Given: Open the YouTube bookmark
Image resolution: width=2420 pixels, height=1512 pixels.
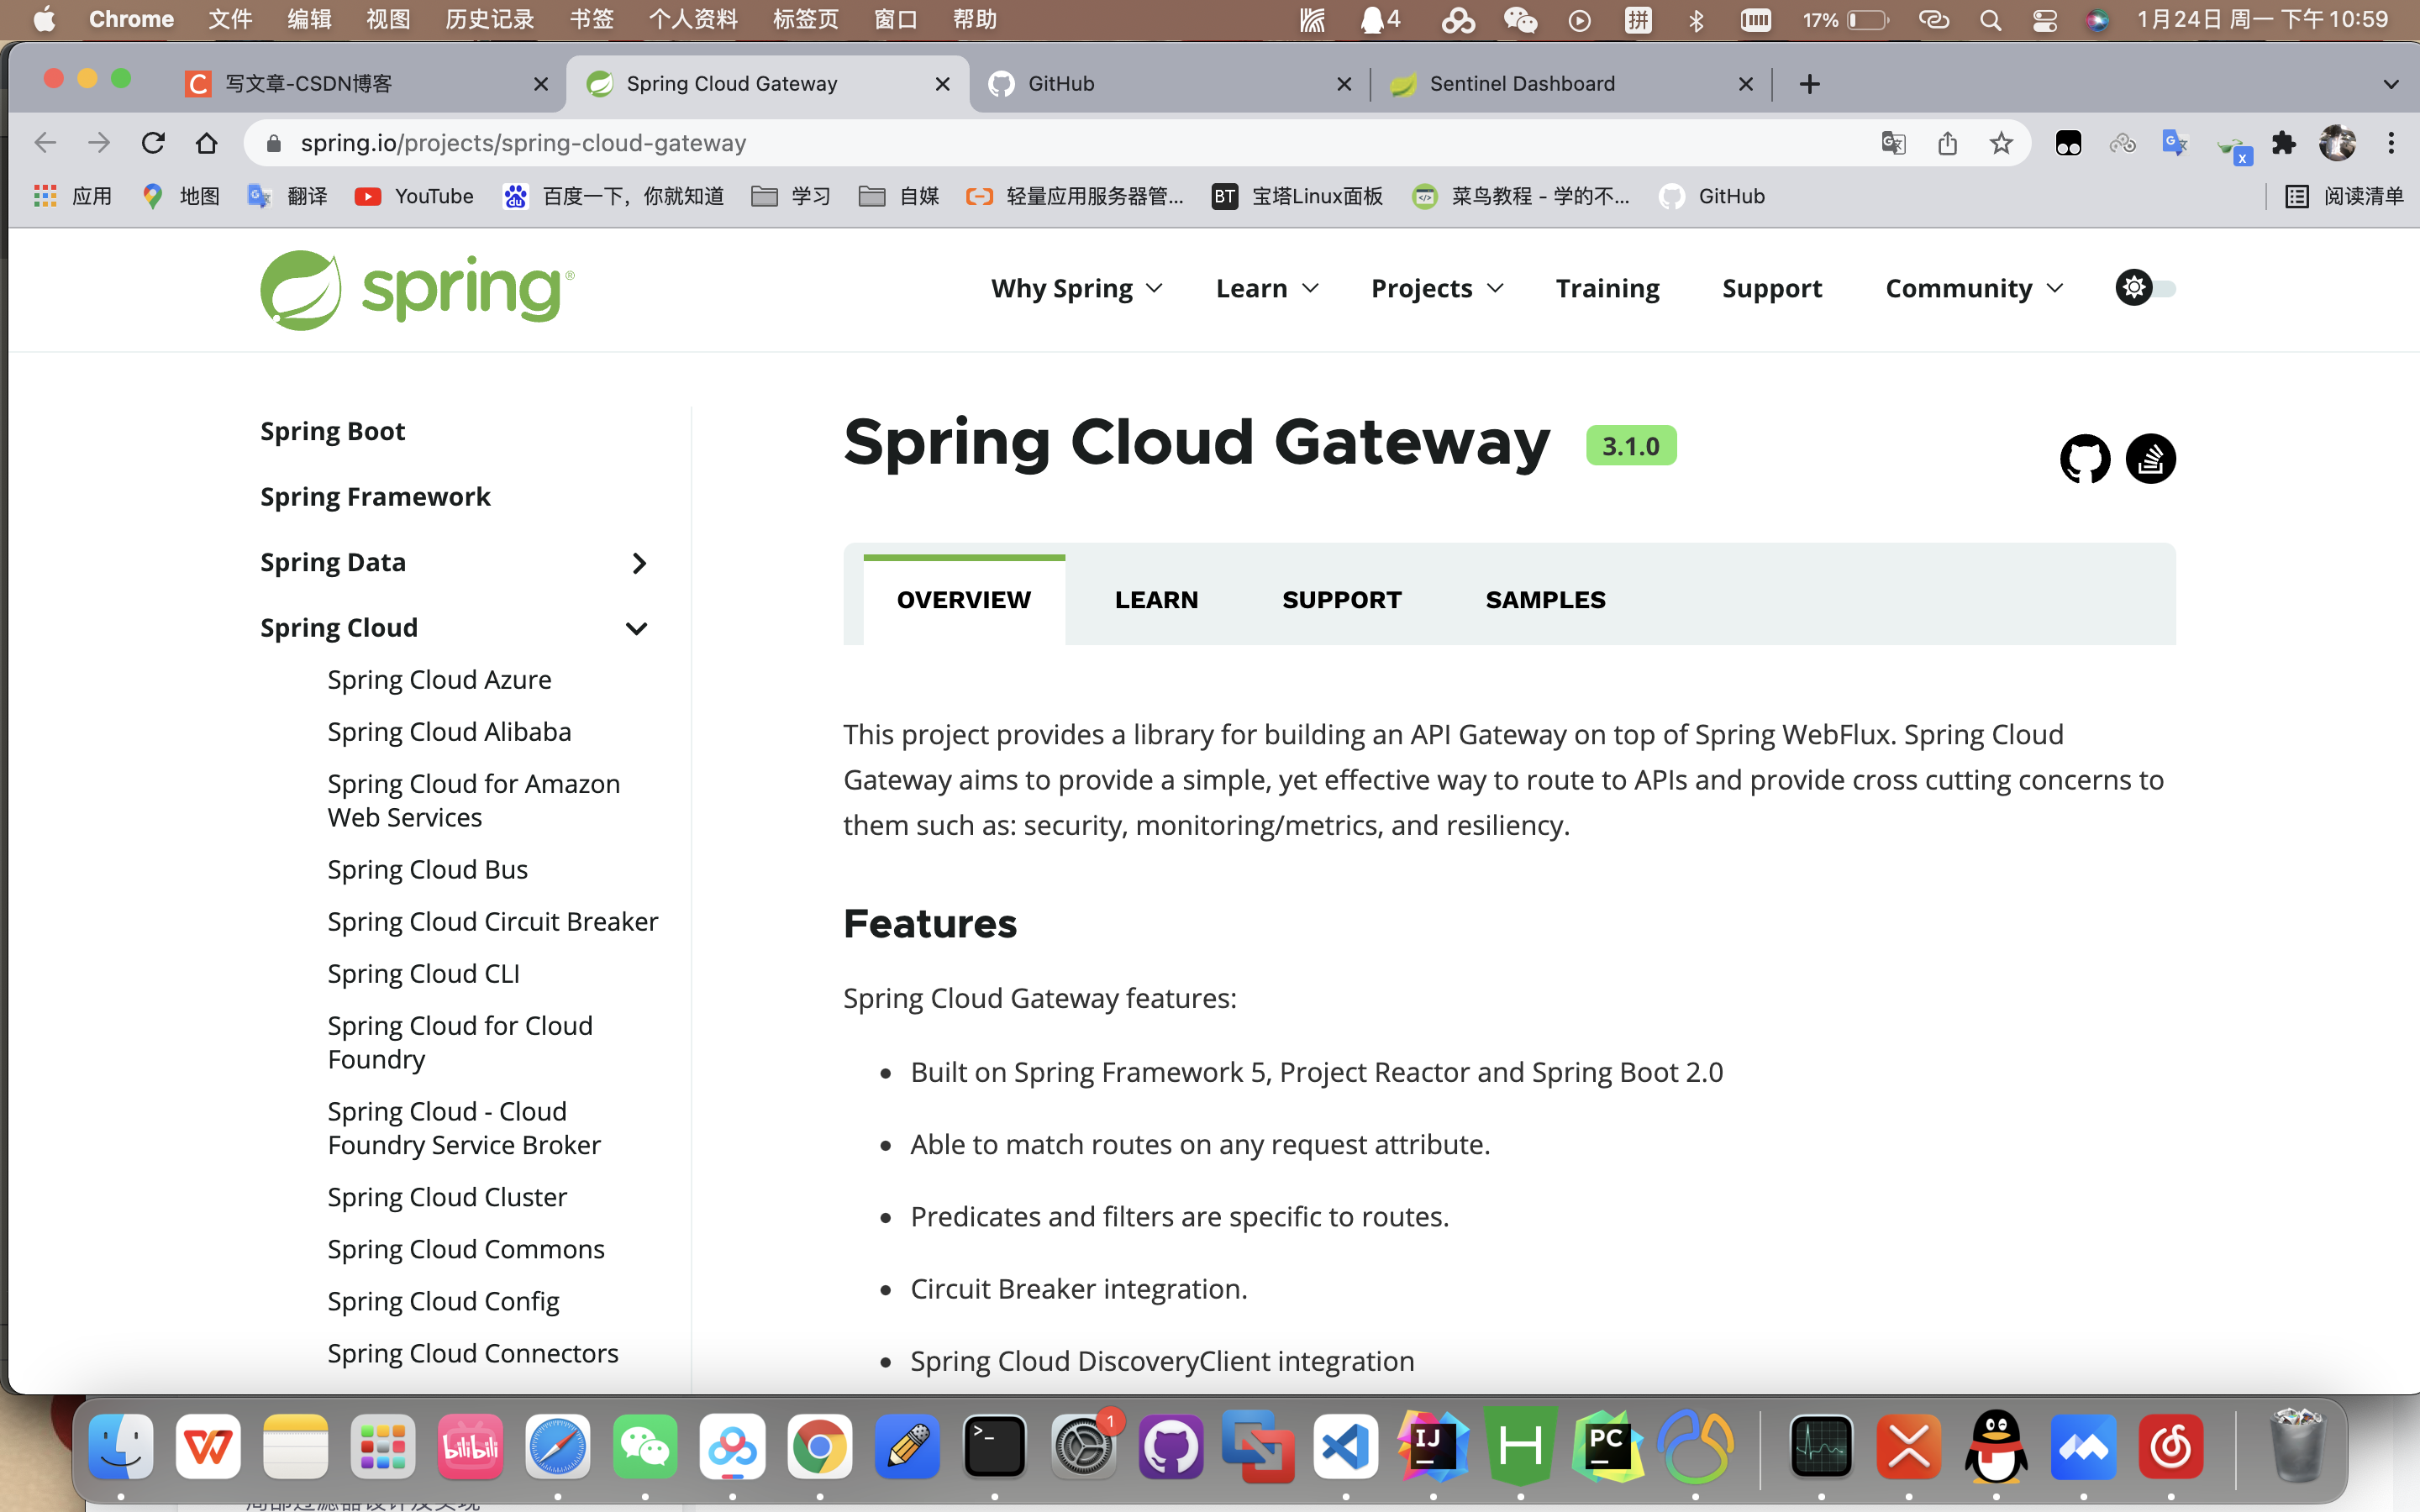Looking at the screenshot, I should 414,196.
